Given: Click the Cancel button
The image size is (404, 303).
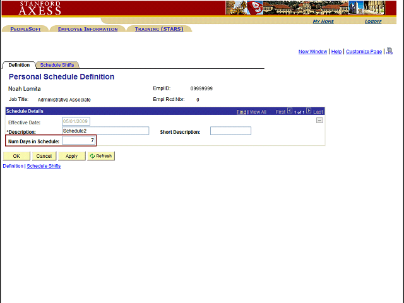Looking at the screenshot, I should click(x=44, y=156).
